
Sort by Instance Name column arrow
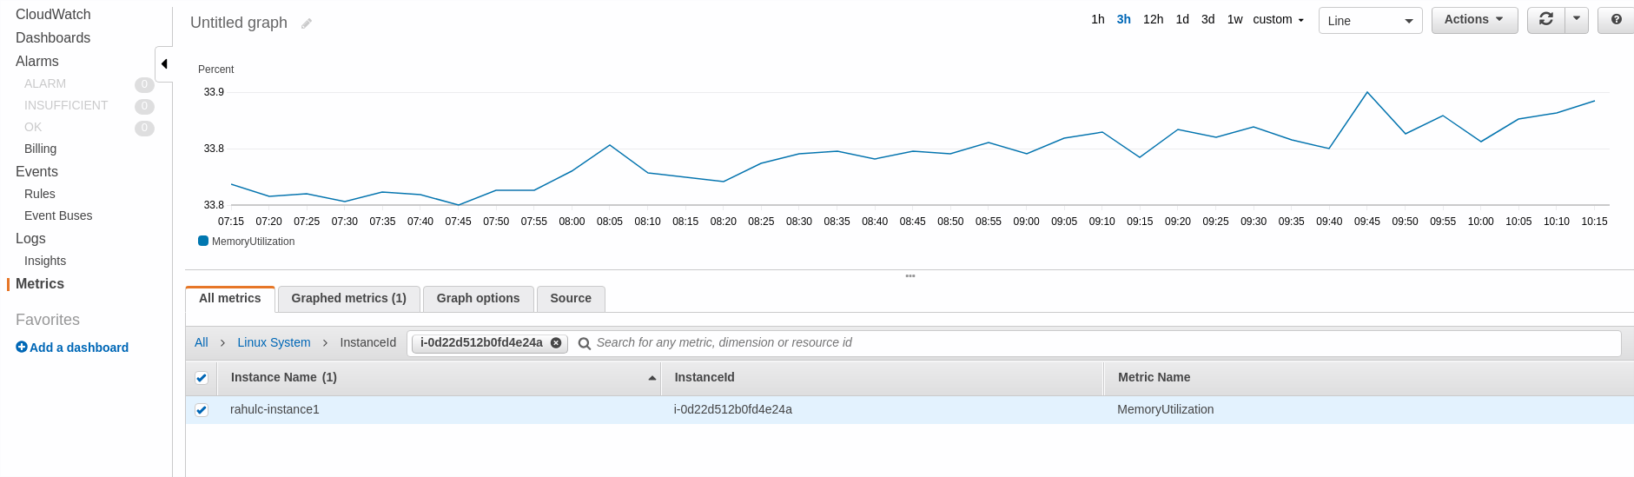coord(652,378)
